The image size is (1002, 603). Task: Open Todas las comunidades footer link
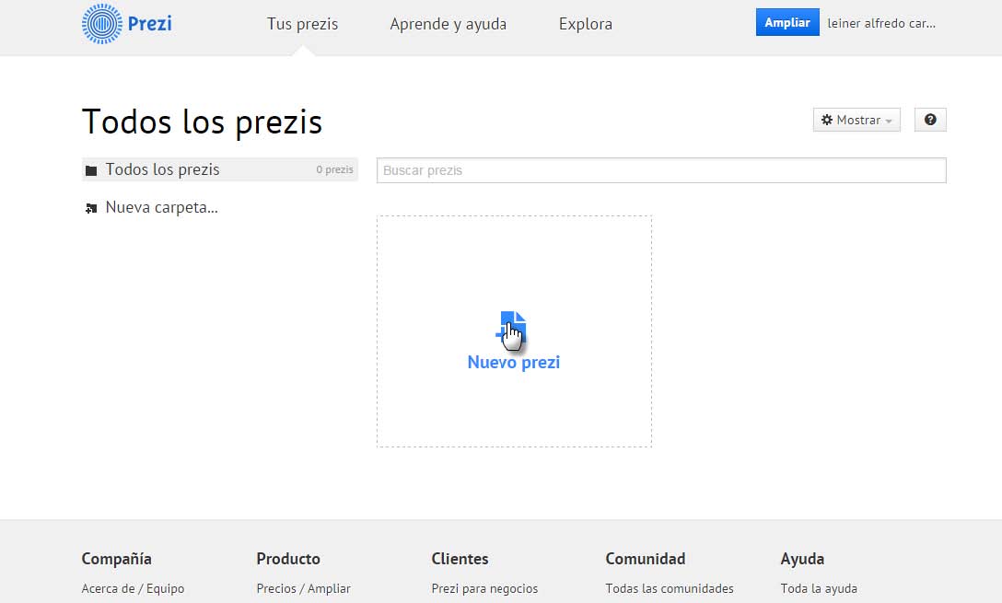[670, 588]
